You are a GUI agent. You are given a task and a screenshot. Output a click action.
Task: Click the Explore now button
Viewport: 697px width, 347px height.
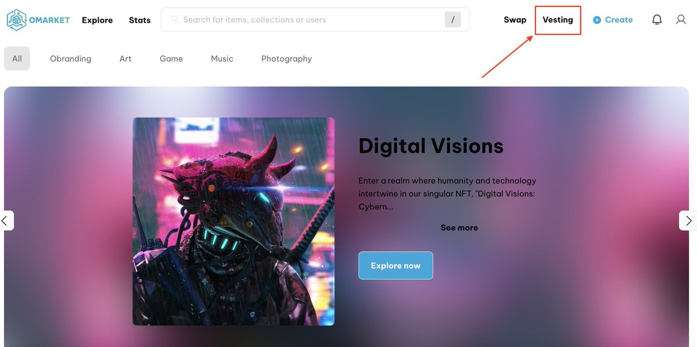(x=396, y=266)
